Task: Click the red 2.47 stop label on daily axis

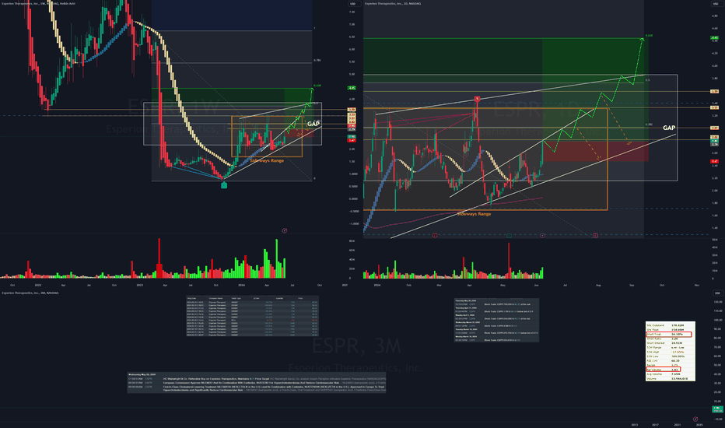Action: point(714,161)
